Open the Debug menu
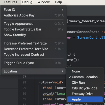The image size is (105, 105). coord(27,2)
